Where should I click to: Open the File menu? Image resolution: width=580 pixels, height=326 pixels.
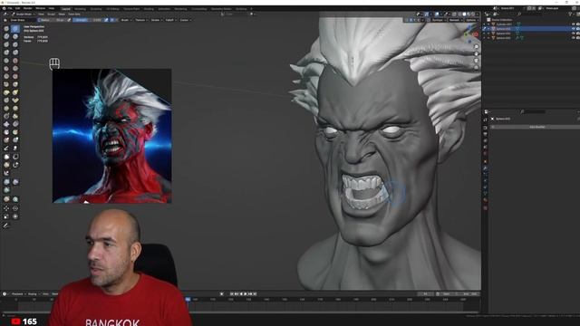coord(10,8)
